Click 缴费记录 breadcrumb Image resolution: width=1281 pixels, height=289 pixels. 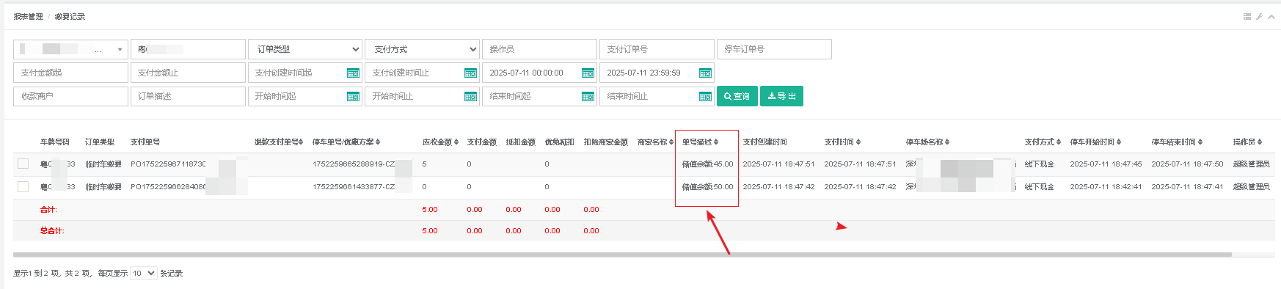(70, 16)
